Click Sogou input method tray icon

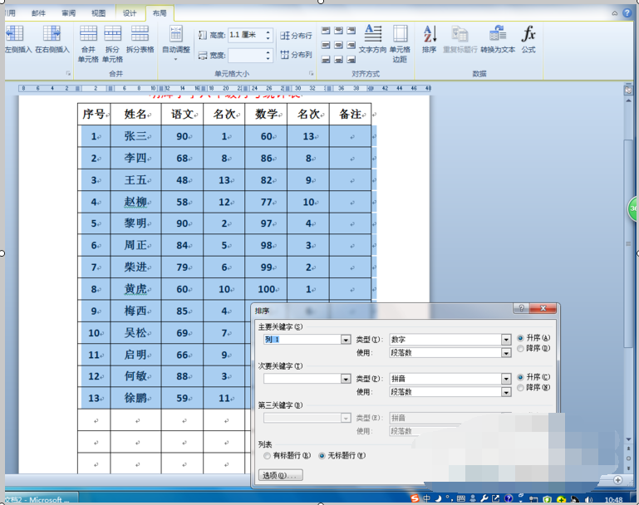[x=415, y=499]
